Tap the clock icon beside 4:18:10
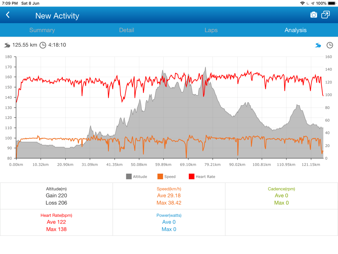338x254 pixels. [x=43, y=45]
